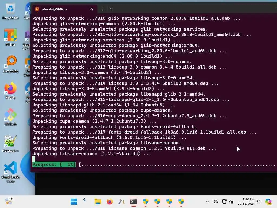Screen dimensions: 277x208
Task: Click the Ubuntu logo in the terminal tab
Action: coord(37,9)
